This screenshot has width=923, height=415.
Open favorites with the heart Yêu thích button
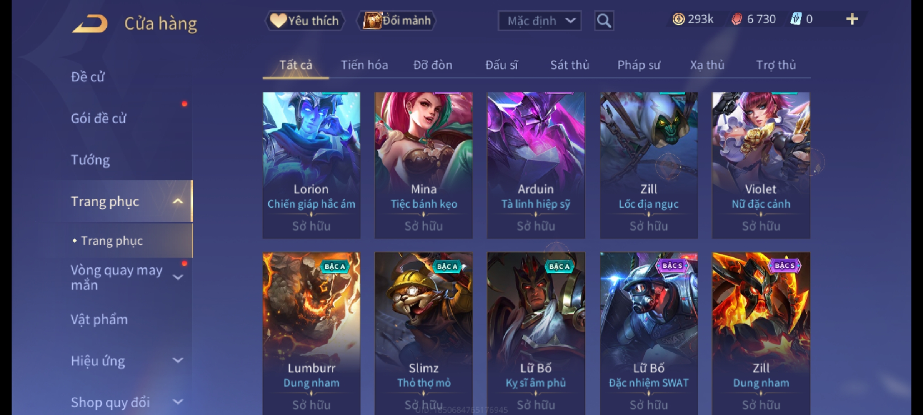click(304, 20)
